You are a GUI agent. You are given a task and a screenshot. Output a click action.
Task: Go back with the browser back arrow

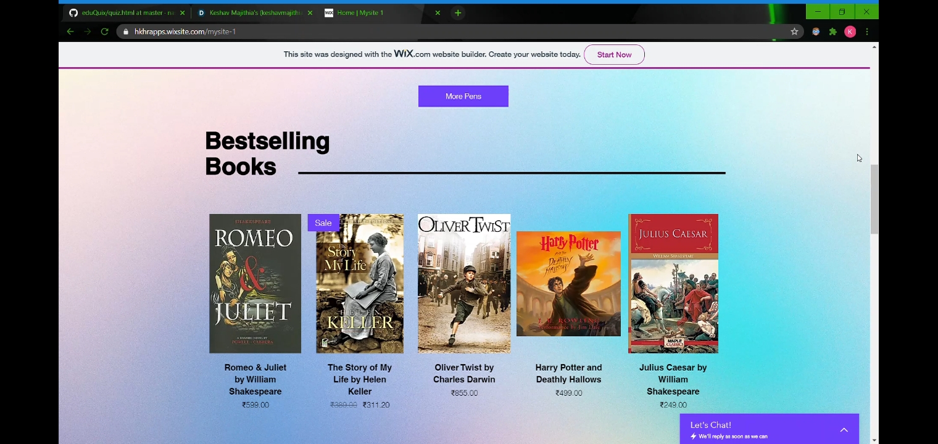70,31
